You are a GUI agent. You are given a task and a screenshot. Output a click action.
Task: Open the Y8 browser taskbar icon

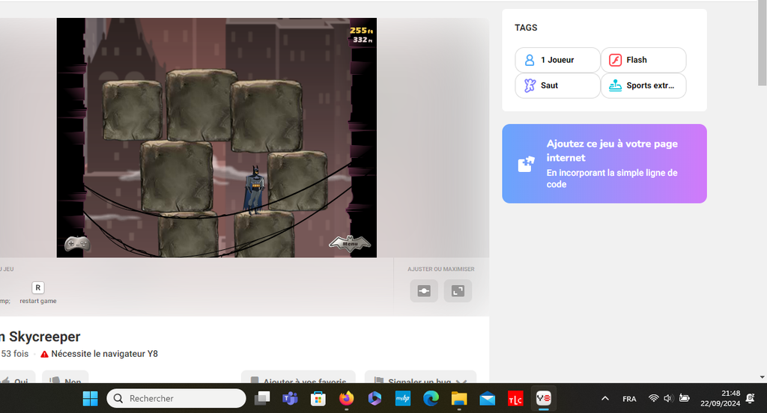pyautogui.click(x=544, y=399)
